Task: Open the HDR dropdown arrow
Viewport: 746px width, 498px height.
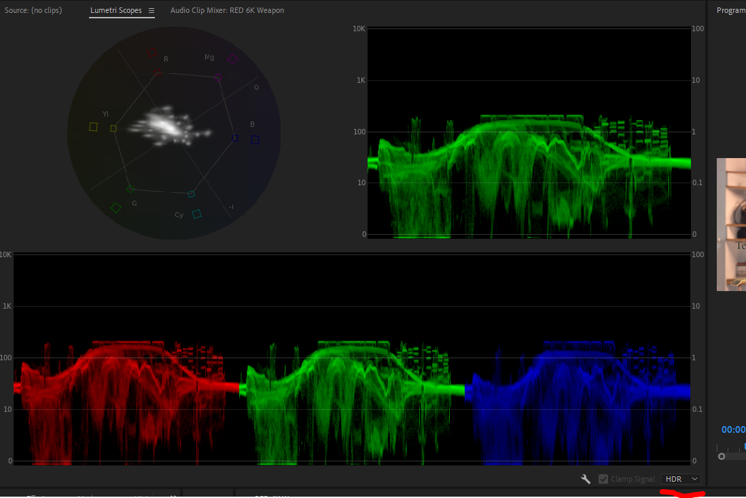Action: tap(694, 478)
